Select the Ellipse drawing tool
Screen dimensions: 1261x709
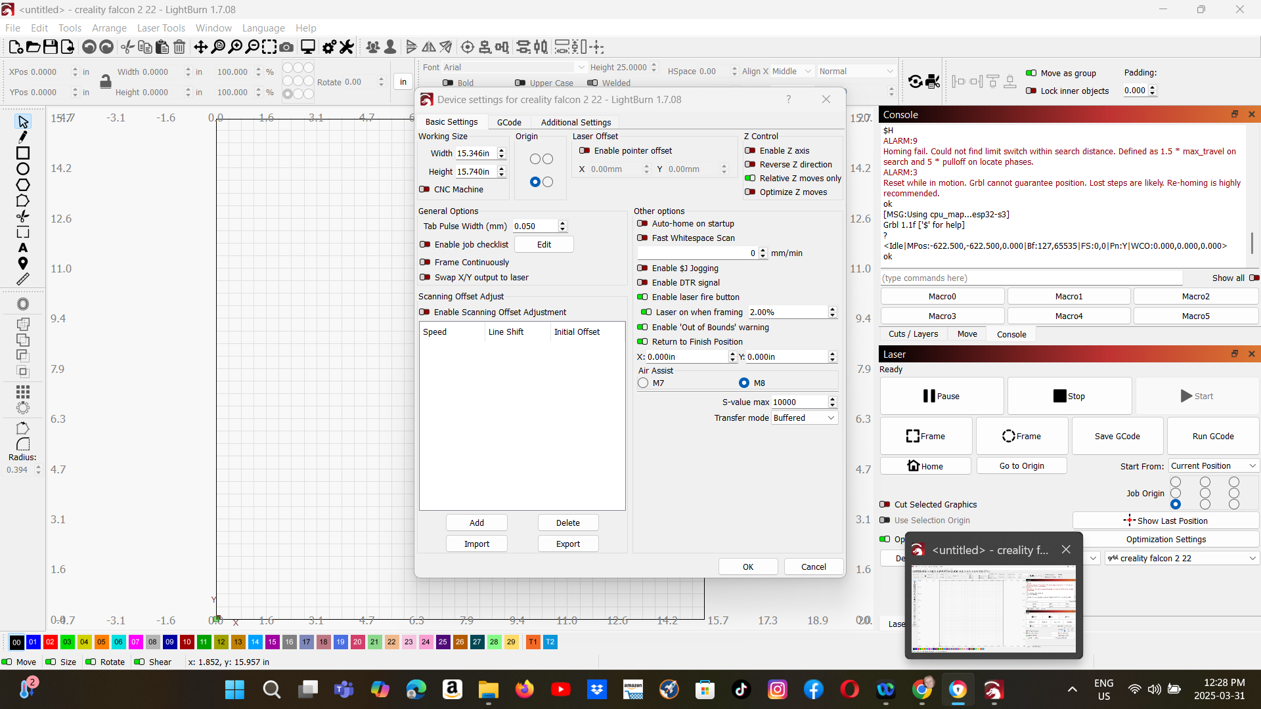tap(23, 169)
